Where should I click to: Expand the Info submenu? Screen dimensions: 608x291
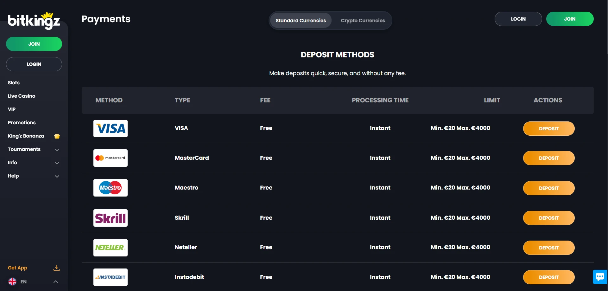[57, 163]
